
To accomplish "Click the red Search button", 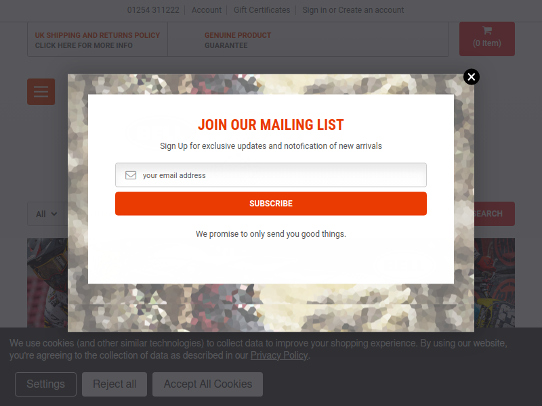I will (x=495, y=214).
